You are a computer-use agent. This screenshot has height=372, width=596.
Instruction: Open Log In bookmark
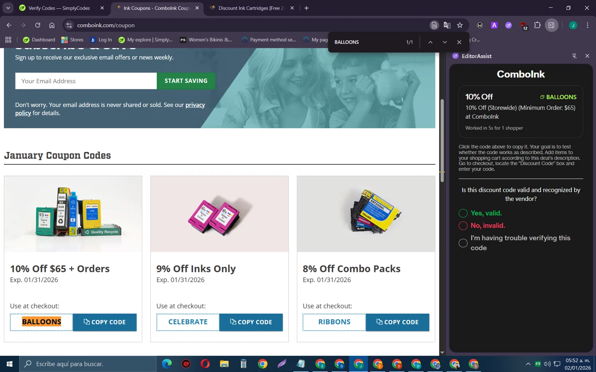[101, 40]
